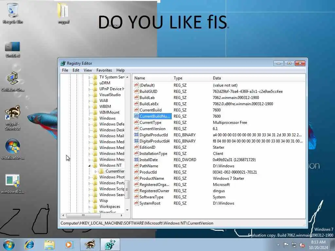
Task: Select the windows6.1... update package icon
Action: click(13, 184)
